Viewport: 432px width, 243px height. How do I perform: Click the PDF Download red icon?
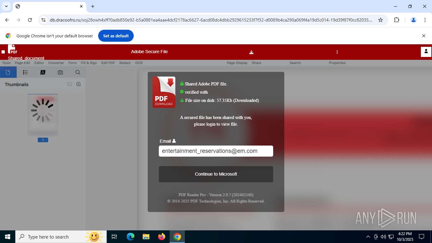click(x=164, y=92)
